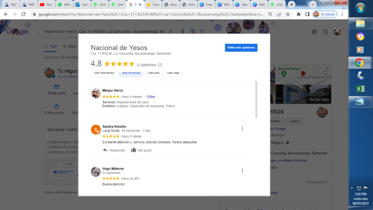Click the Google search input field
The width and height of the screenshot is (373, 210).
(x=104, y=31)
